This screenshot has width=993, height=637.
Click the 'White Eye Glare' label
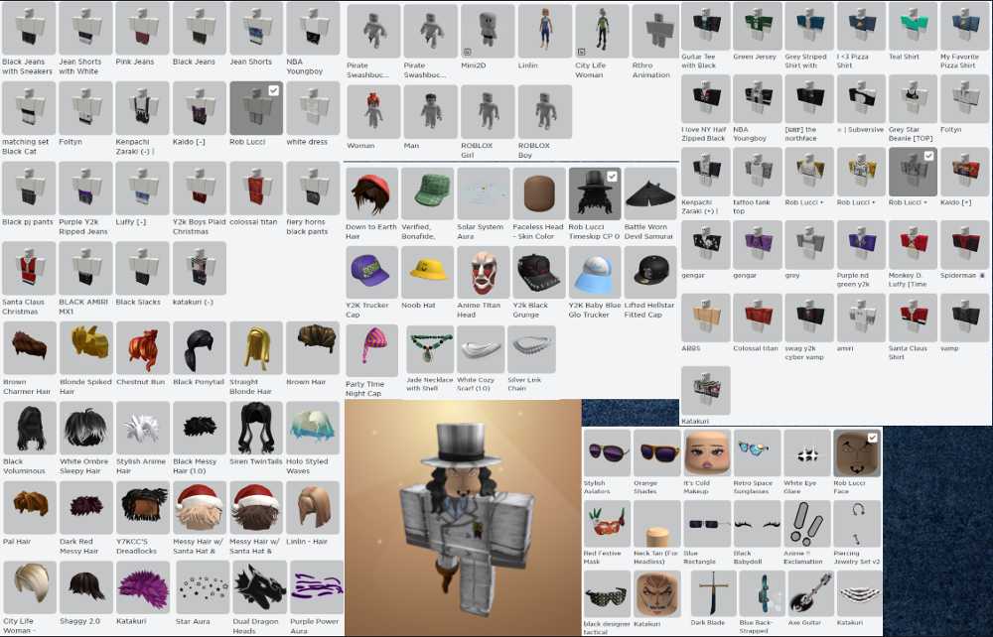801,487
